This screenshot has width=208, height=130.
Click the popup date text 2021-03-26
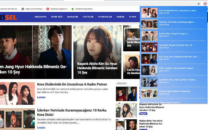coord(164,48)
